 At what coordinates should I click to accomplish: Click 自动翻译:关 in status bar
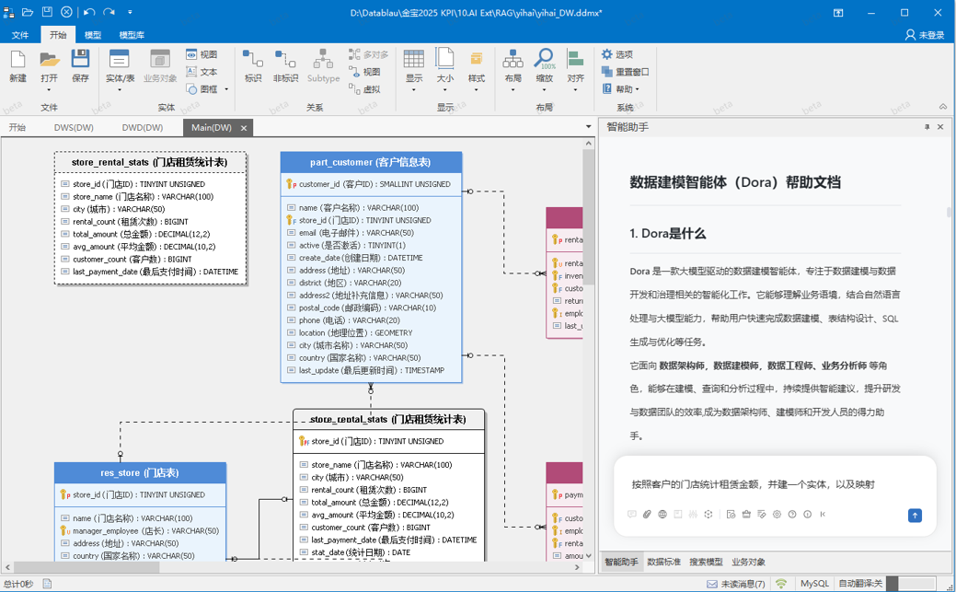(860, 584)
